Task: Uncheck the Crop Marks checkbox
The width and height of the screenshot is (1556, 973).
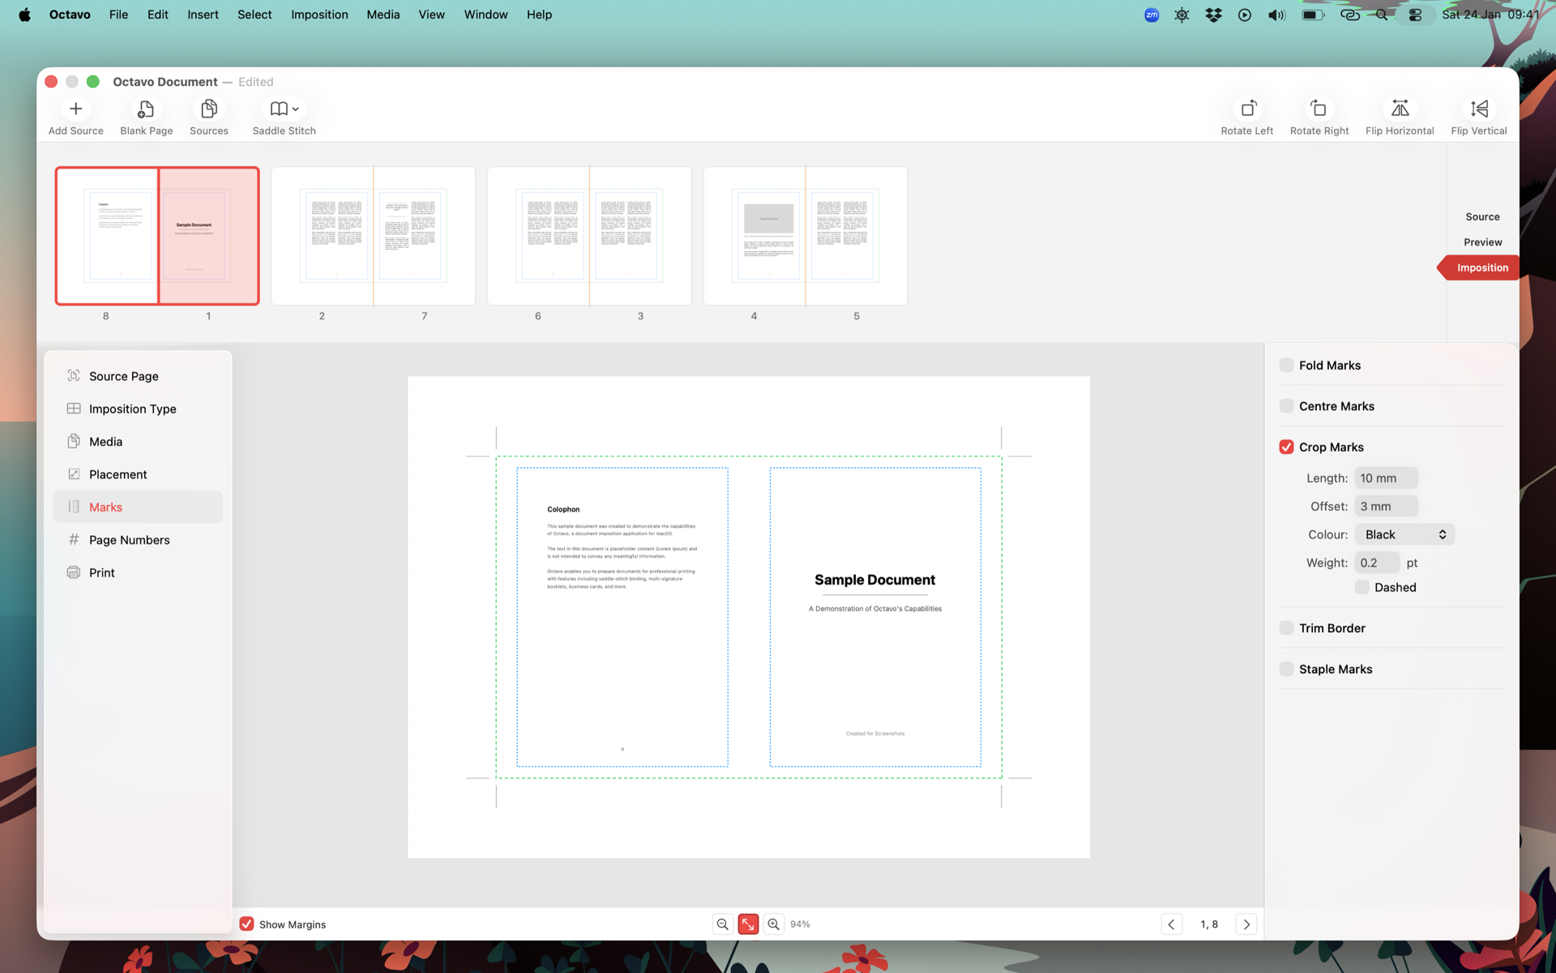Action: [x=1286, y=447]
